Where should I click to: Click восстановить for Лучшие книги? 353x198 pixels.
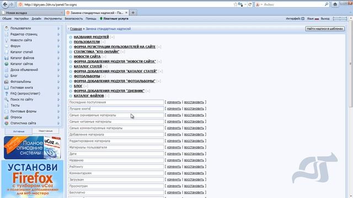coord(194,109)
